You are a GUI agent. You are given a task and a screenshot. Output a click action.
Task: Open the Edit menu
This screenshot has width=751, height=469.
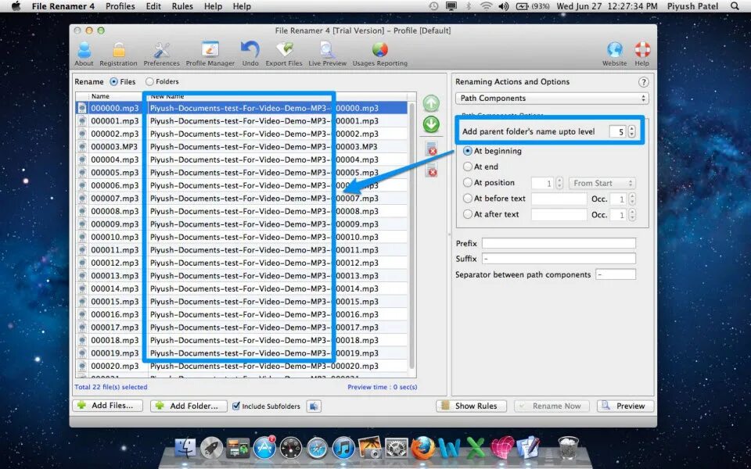[x=153, y=6]
